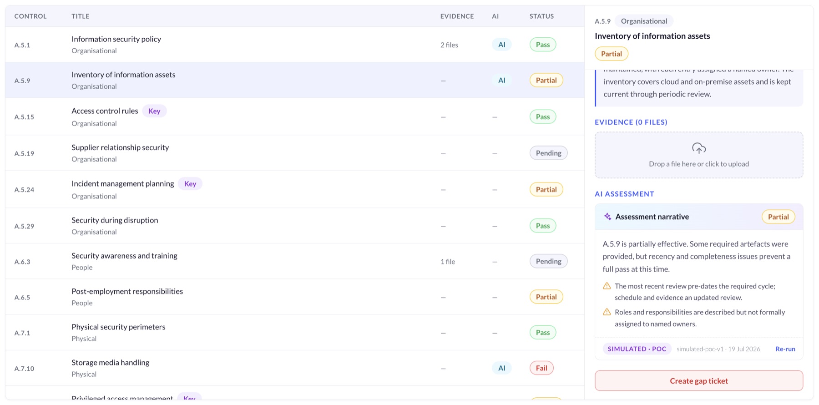Click the Key tag on Access control rules
This screenshot has width=819, height=405.
tap(154, 111)
